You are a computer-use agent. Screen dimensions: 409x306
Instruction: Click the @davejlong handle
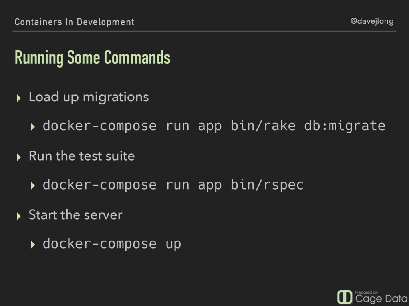372,21
